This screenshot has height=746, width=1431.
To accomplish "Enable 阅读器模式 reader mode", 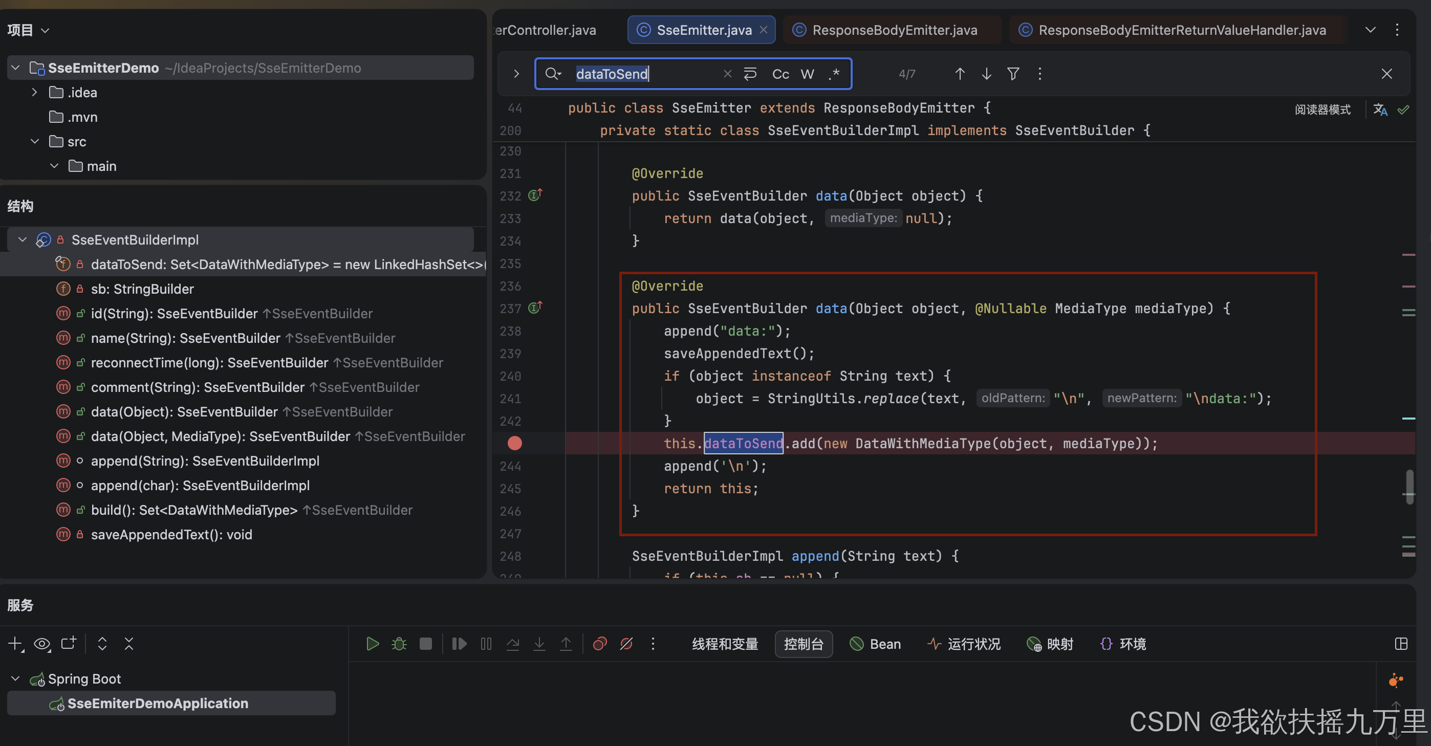I will coord(1322,109).
